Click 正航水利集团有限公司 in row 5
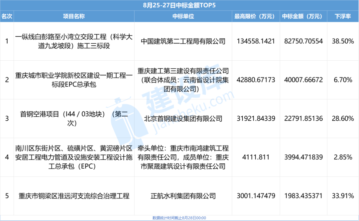 point(182,195)
